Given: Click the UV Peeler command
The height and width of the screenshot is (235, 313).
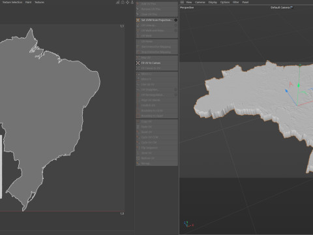Looking at the screenshot, I should coord(156,41).
